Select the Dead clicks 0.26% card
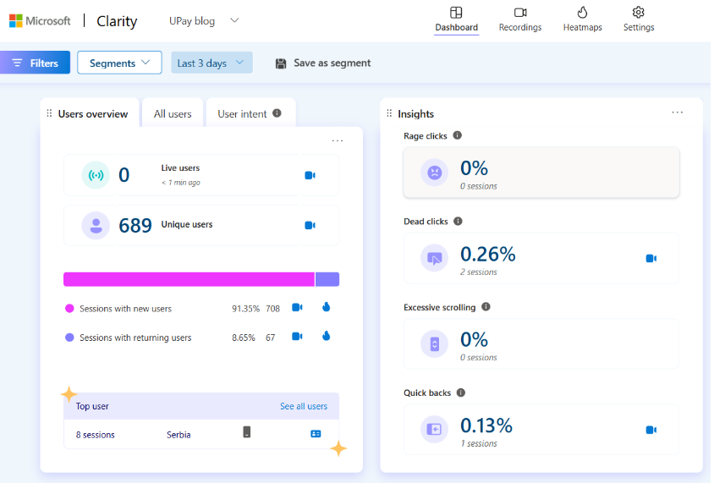714x483 pixels. 541,258
